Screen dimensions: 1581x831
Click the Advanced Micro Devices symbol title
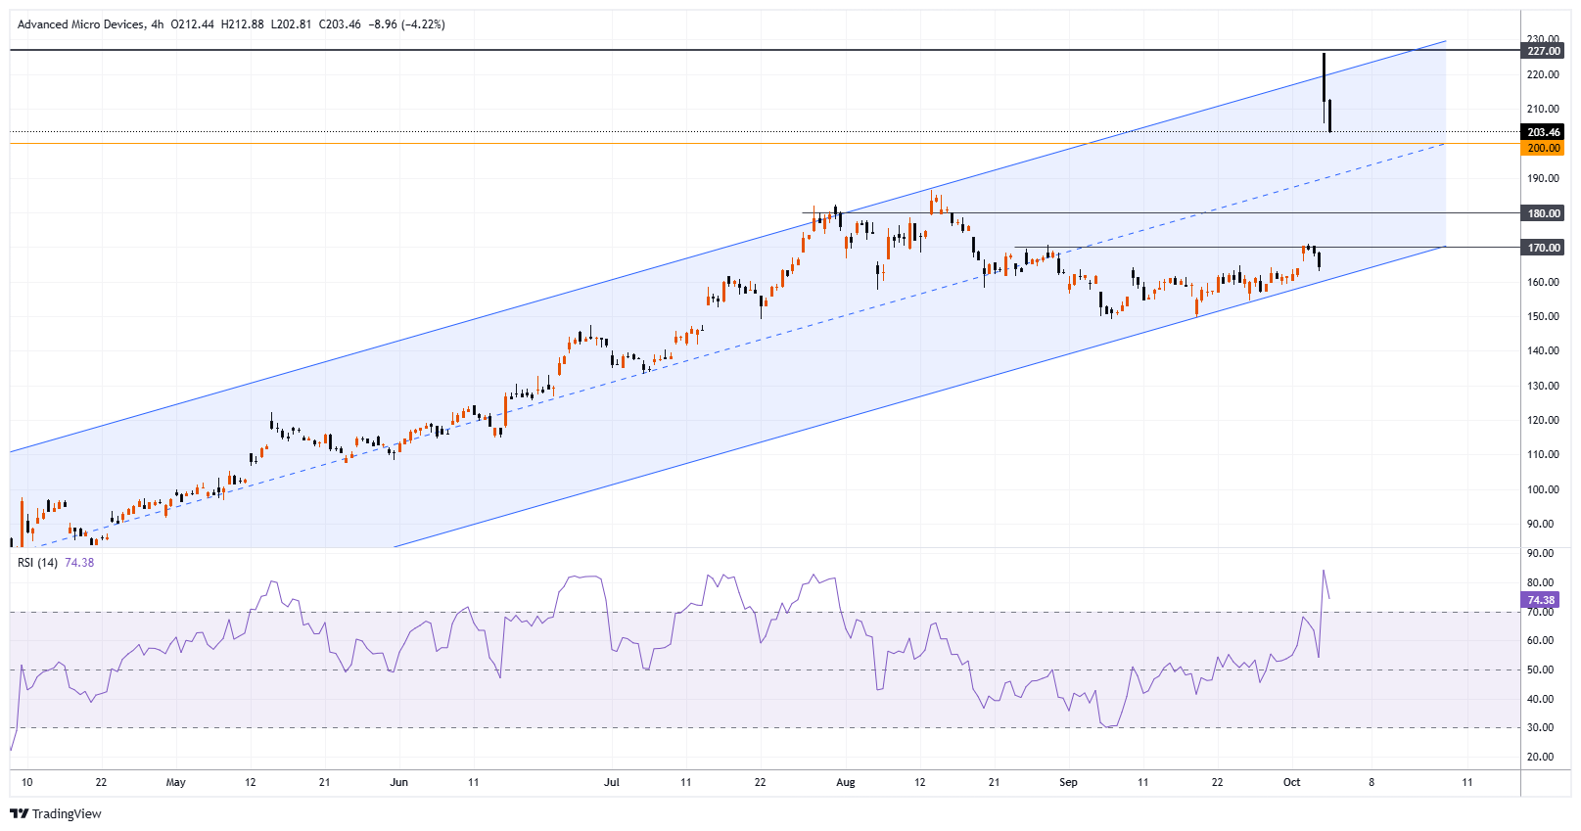pos(81,24)
